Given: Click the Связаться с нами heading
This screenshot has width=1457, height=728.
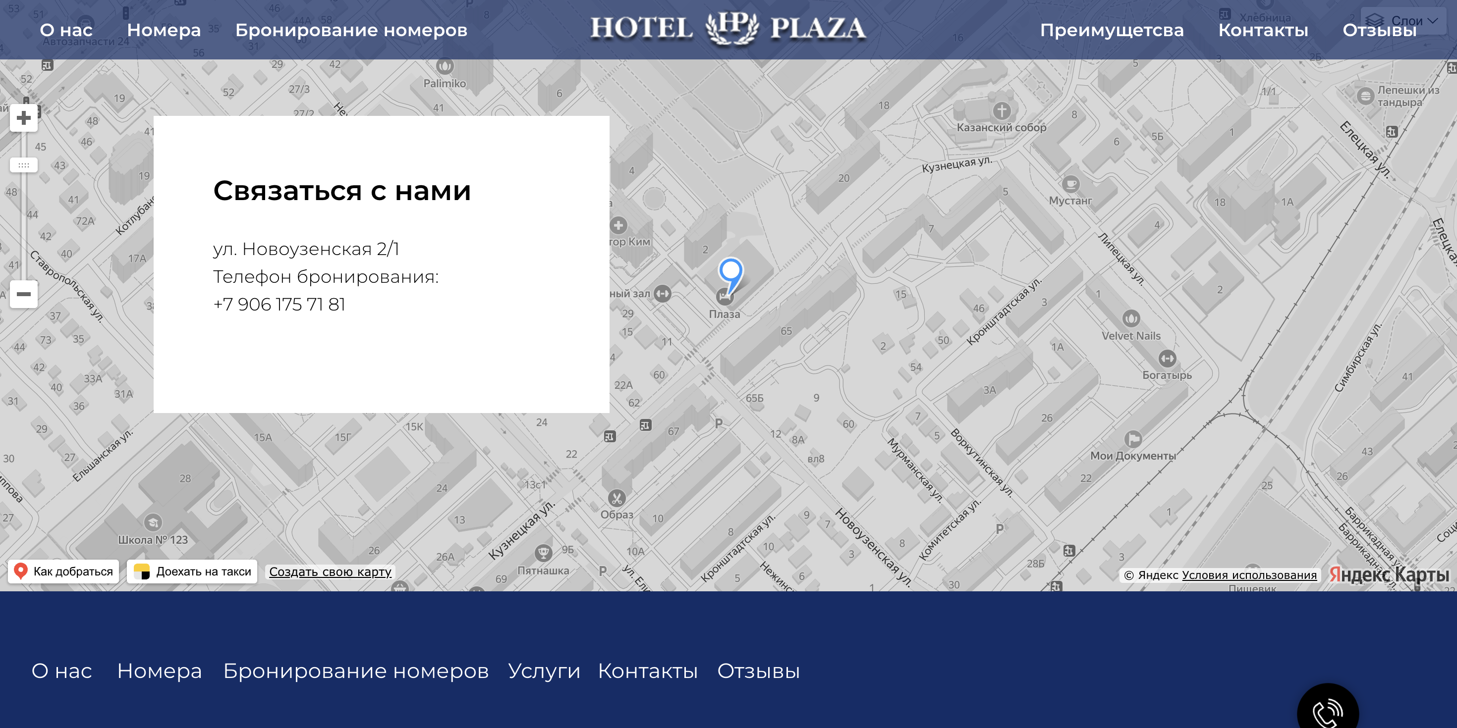Looking at the screenshot, I should [341, 191].
